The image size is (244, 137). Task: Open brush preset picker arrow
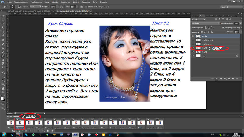point(15,7)
